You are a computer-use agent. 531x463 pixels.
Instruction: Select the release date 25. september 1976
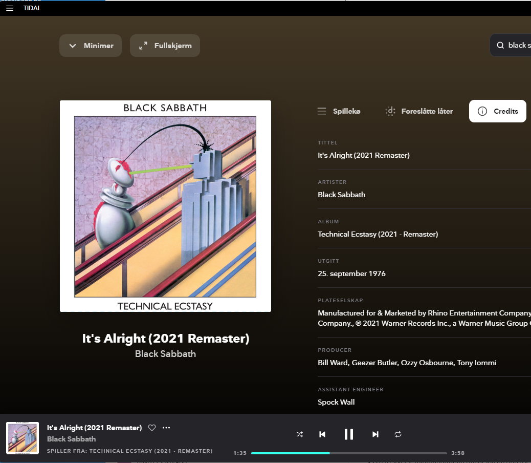pyautogui.click(x=351, y=273)
